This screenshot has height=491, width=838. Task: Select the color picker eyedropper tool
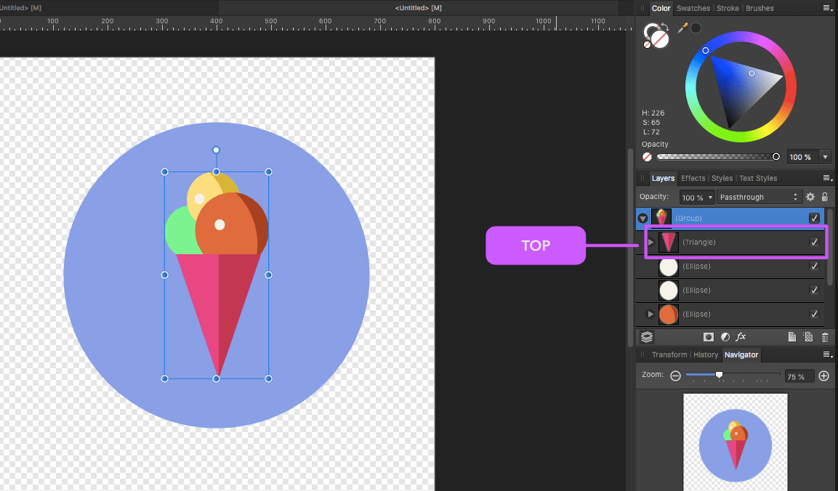682,28
